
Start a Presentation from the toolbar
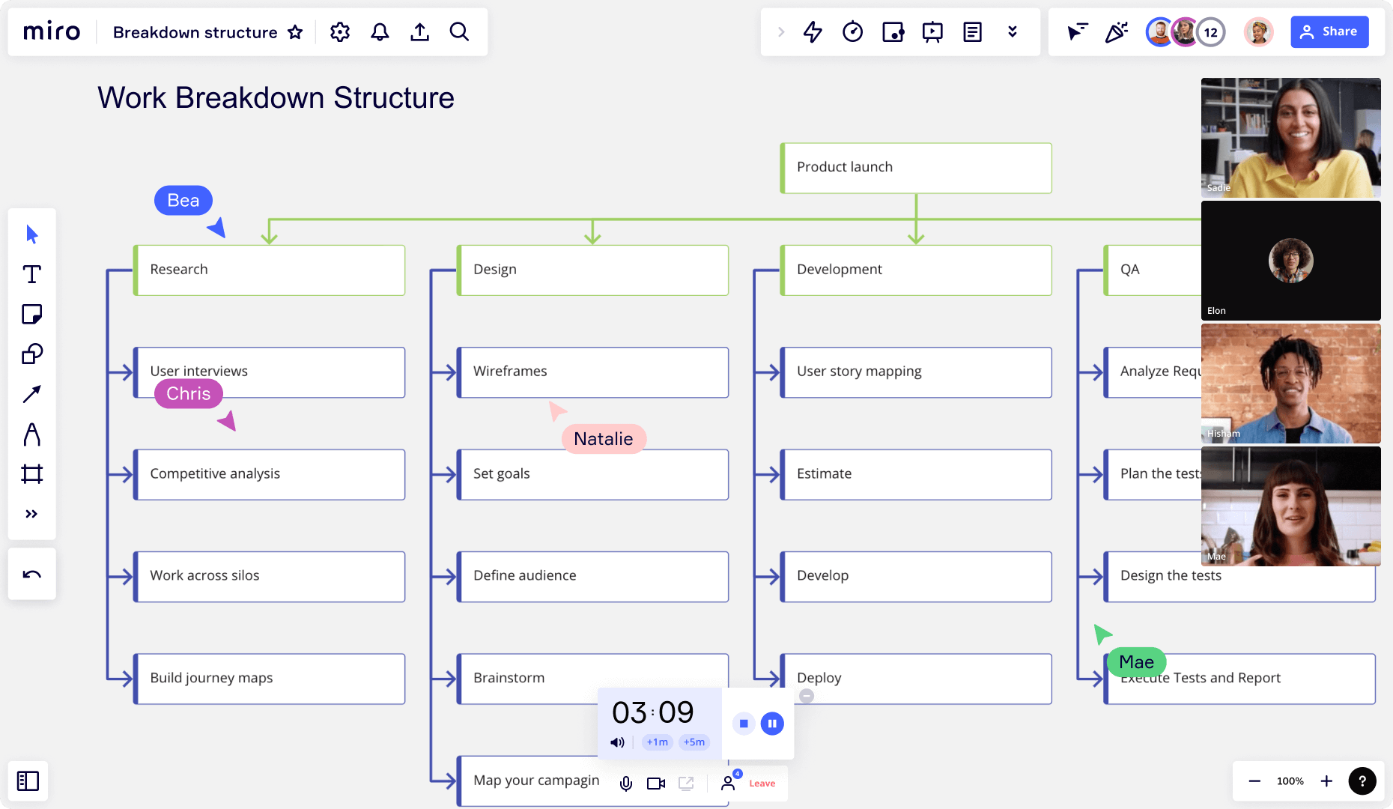coord(933,31)
